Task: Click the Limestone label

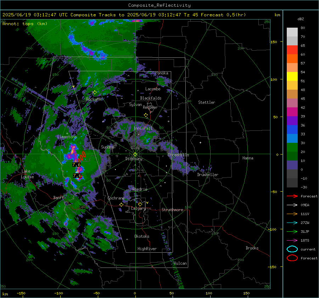Action: pos(67,137)
